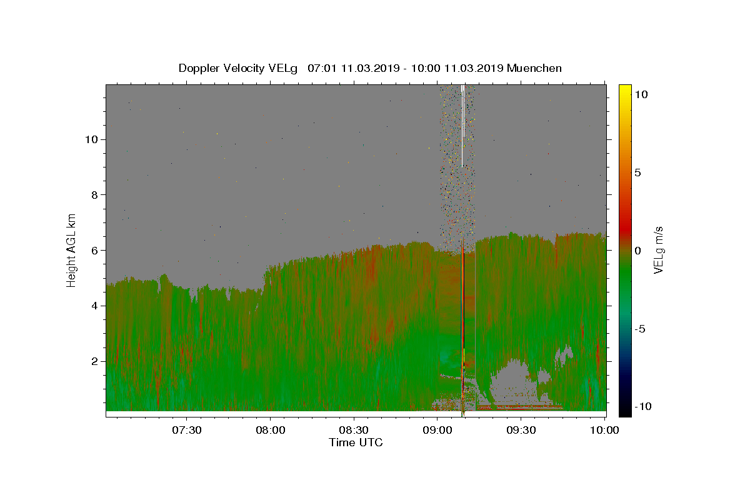Click the 08:30 time tick label
750x500 pixels.
pos(354,430)
